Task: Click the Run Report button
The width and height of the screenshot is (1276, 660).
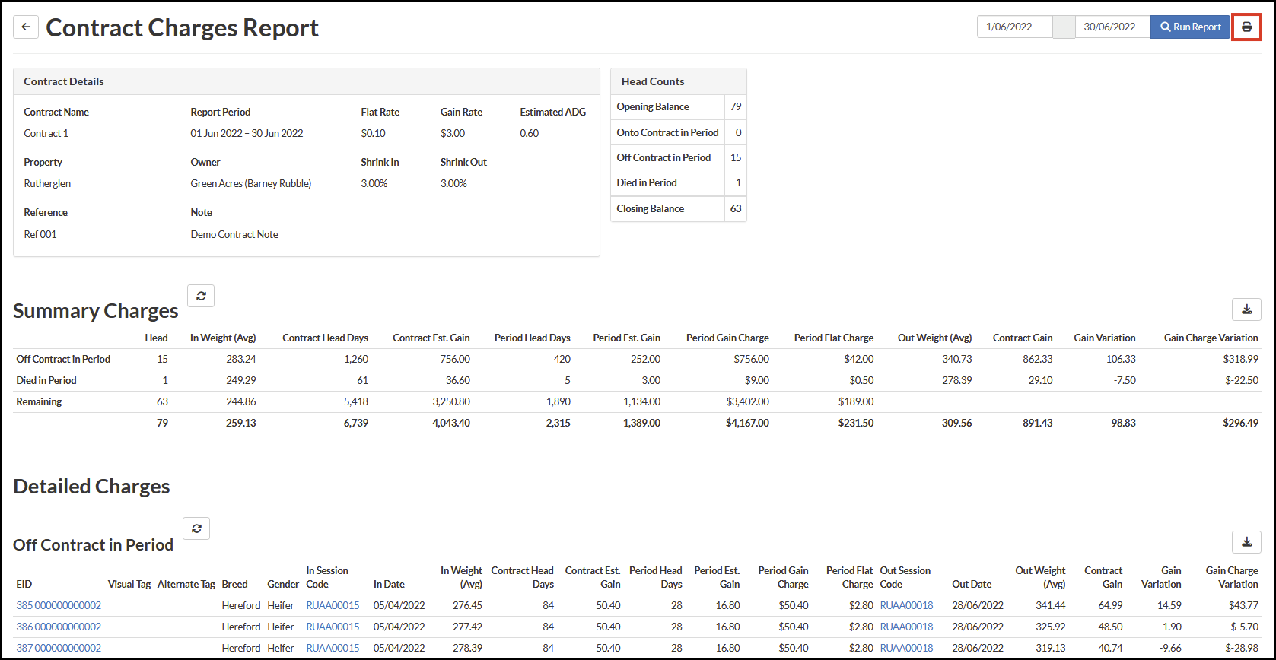Action: click(x=1190, y=27)
